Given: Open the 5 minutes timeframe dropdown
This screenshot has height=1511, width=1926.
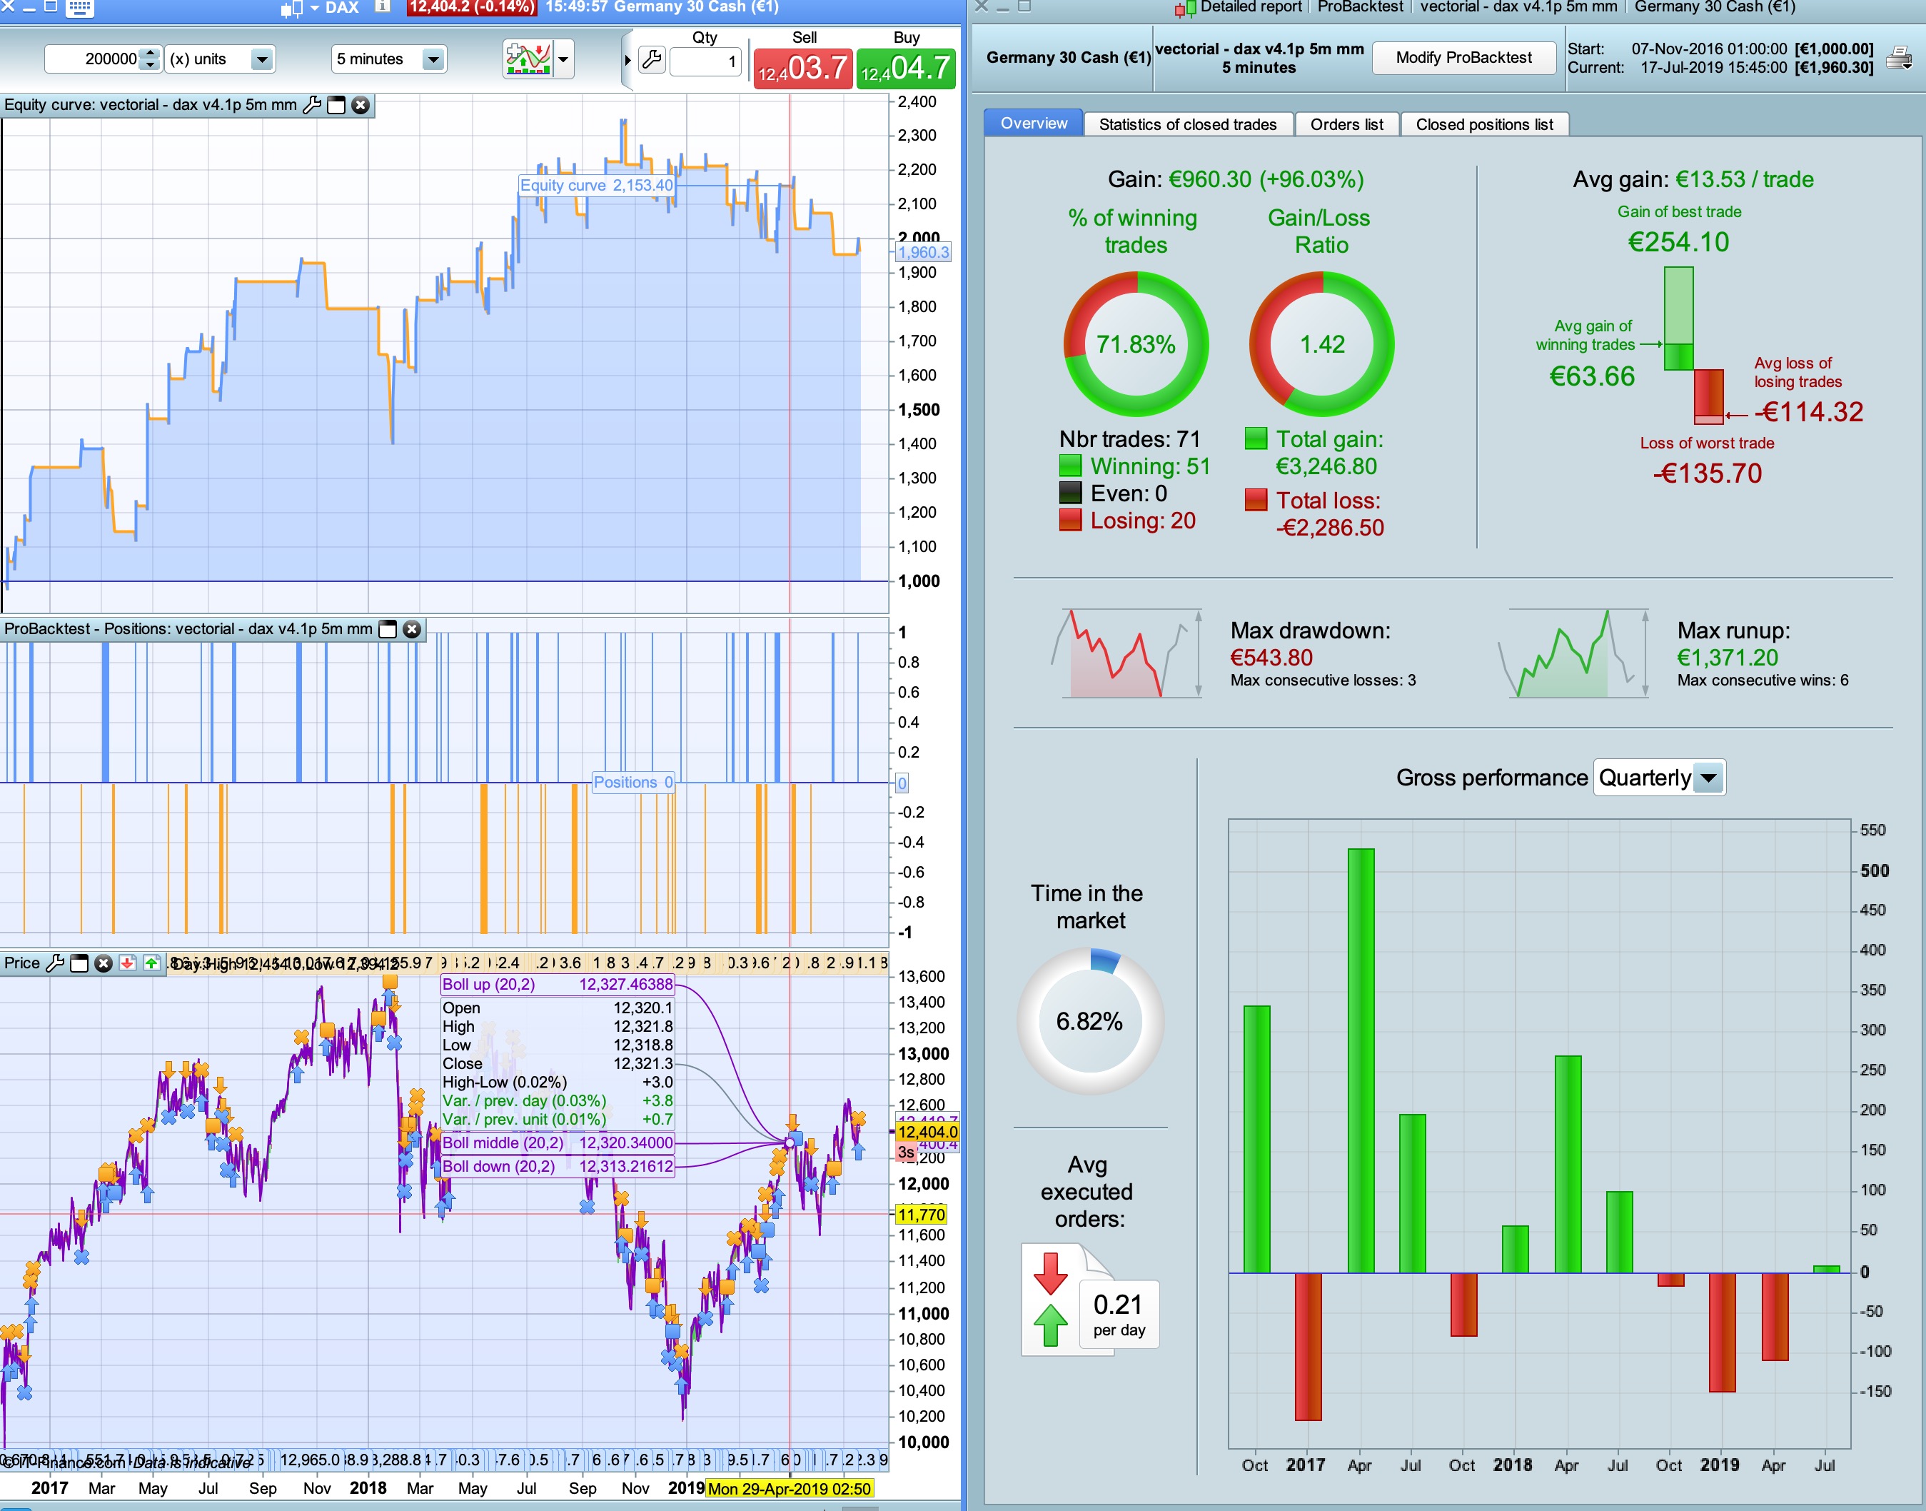Looking at the screenshot, I should (433, 59).
